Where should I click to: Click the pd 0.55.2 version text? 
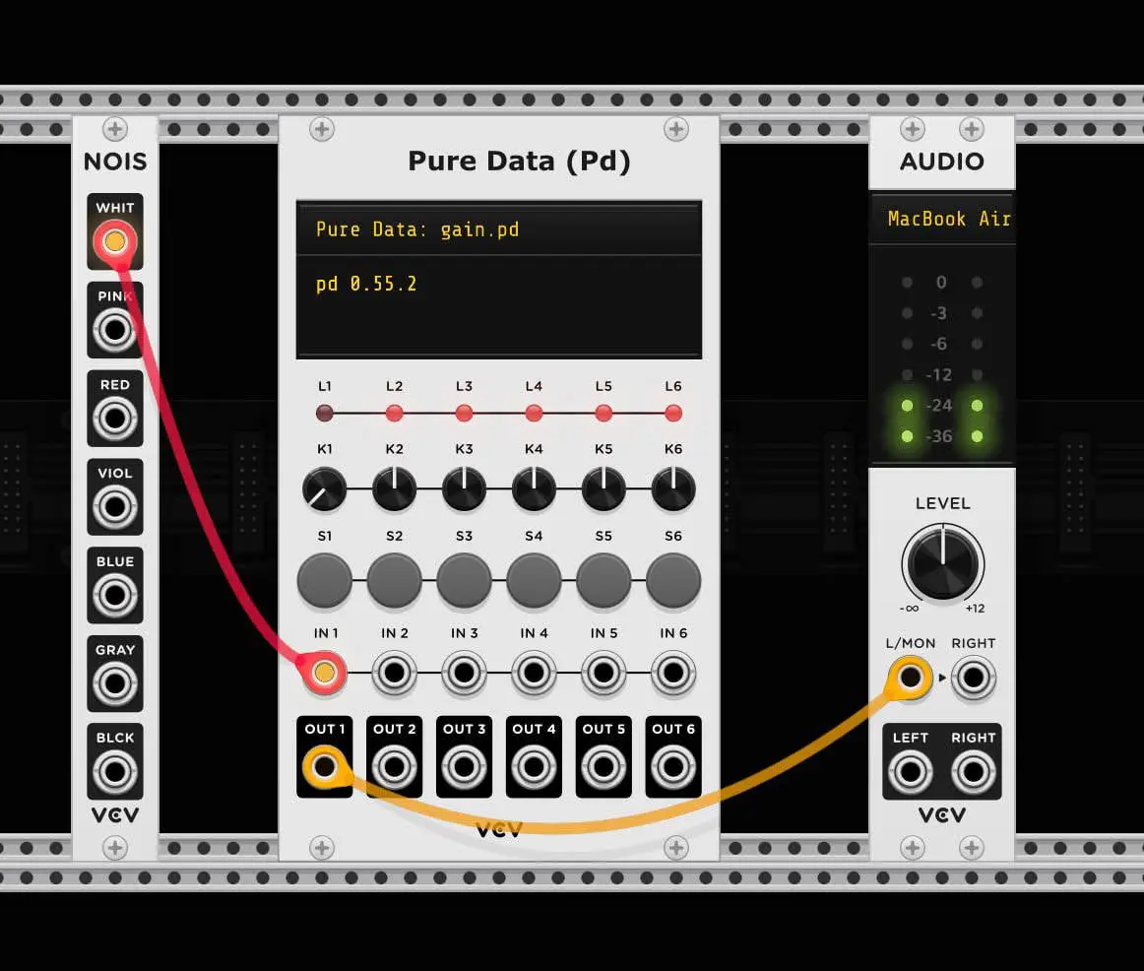click(366, 284)
